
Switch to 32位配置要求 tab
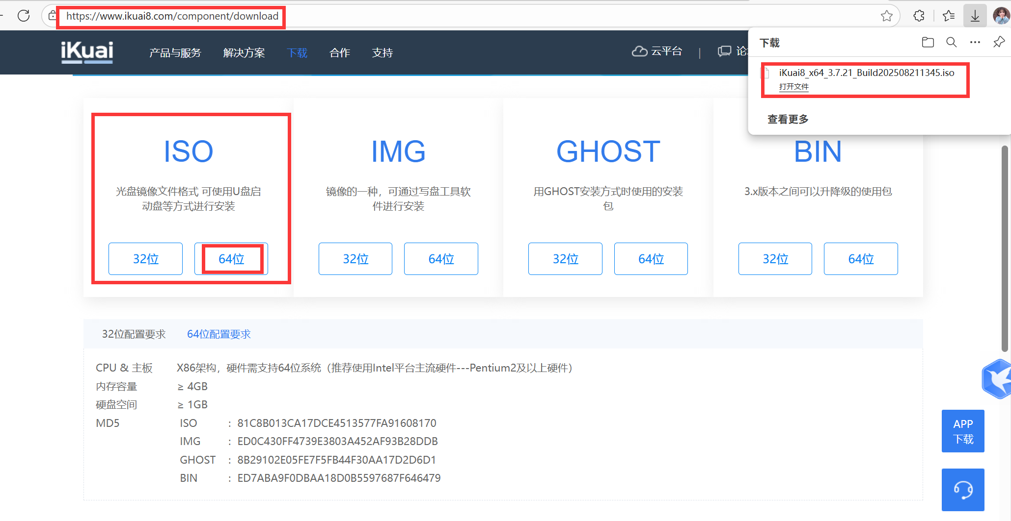(x=134, y=334)
